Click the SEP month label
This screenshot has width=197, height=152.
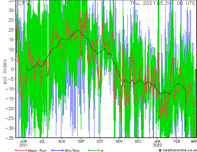(81, 141)
